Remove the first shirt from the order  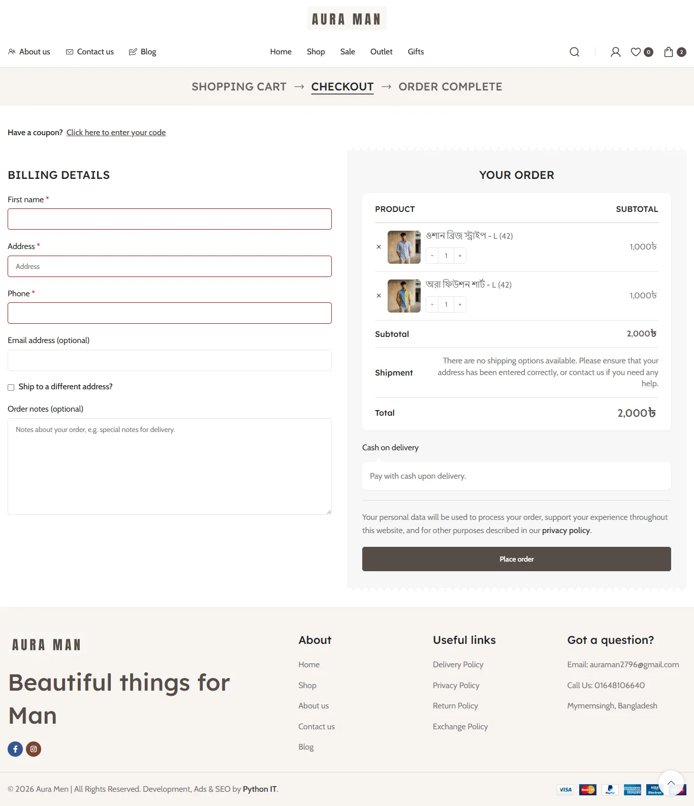click(378, 247)
